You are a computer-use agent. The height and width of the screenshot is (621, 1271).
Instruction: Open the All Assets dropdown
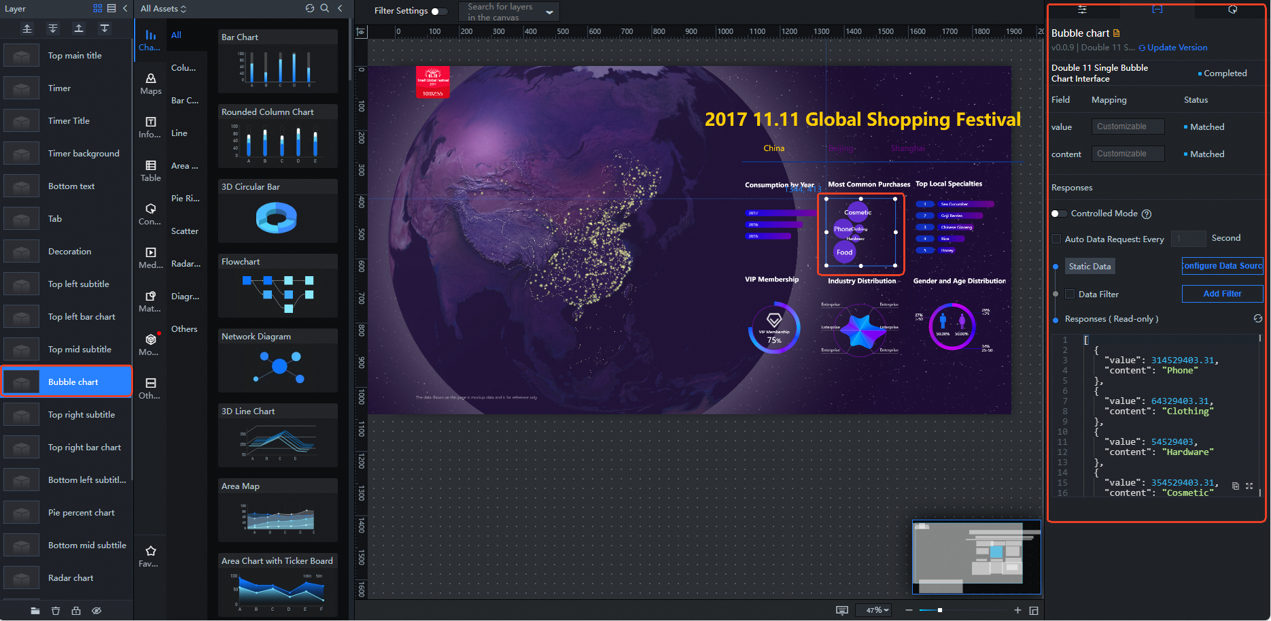163,9
